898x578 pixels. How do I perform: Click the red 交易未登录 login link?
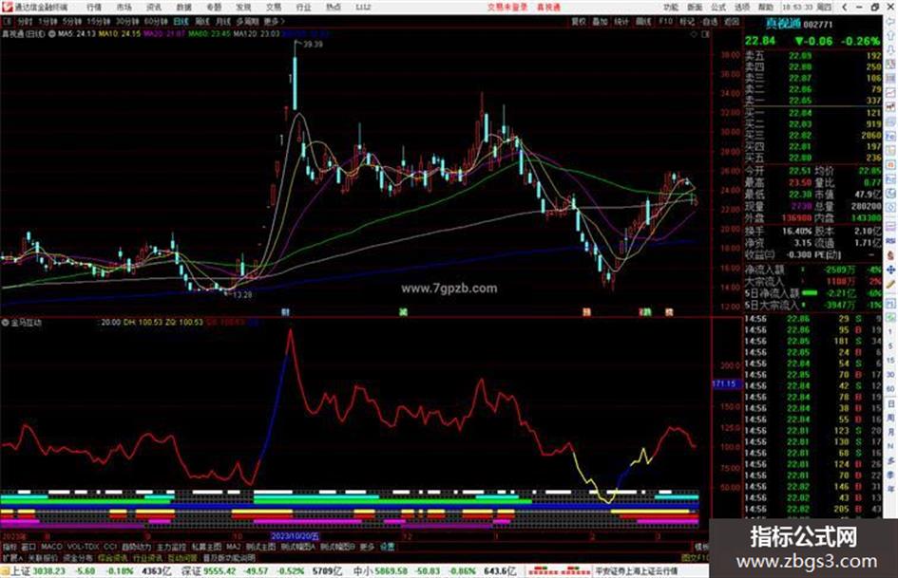coord(507,8)
